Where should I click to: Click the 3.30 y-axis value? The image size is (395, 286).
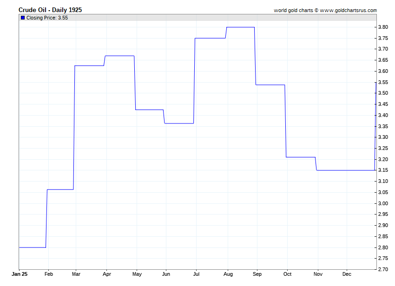[x=383, y=137]
